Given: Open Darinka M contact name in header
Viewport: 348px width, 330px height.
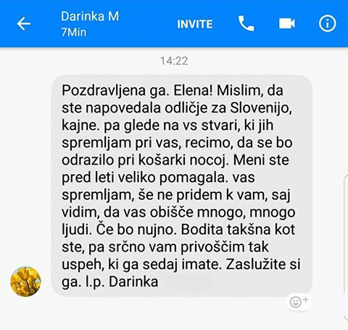Looking at the screenshot, I should click(x=90, y=17).
